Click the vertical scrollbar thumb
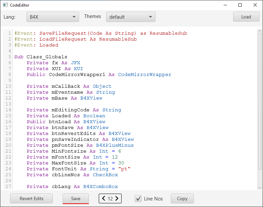The height and width of the screenshot is (207, 263). pyautogui.click(x=259, y=101)
